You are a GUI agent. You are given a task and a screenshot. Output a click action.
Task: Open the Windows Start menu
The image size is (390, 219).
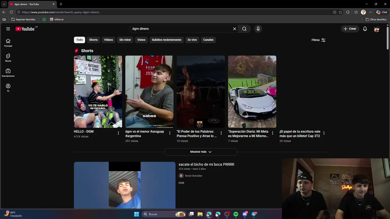[x=136, y=214]
